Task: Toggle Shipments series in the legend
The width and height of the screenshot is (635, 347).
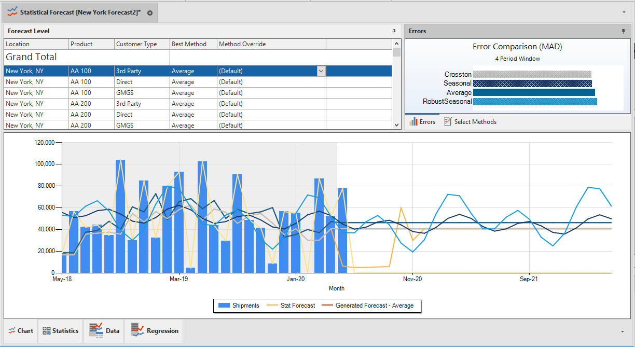Action: click(239, 306)
